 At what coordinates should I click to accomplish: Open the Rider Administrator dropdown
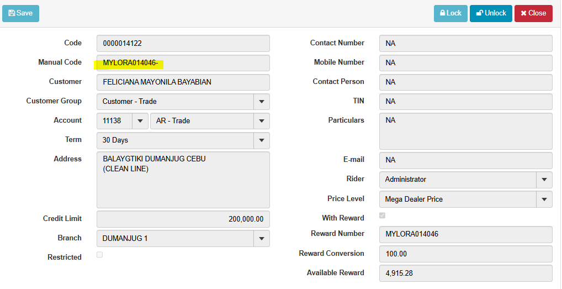point(544,180)
